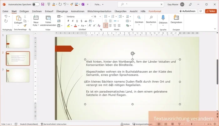Select left text alignment
Image resolution: width=219 pixels, height=126 pixels.
coord(105,25)
